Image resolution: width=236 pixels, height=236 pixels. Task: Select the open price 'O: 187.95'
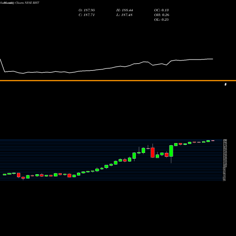pyautogui.click(x=87, y=10)
